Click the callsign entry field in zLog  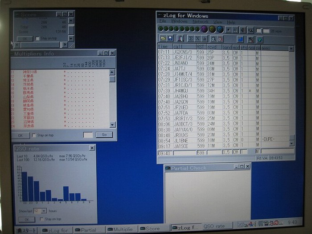click(x=185, y=152)
